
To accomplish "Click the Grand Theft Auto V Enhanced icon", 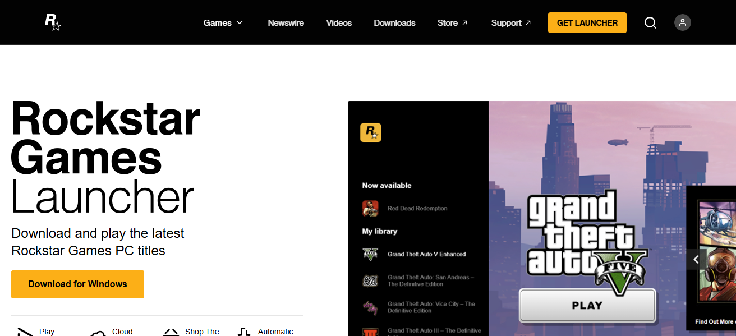I will [370, 254].
